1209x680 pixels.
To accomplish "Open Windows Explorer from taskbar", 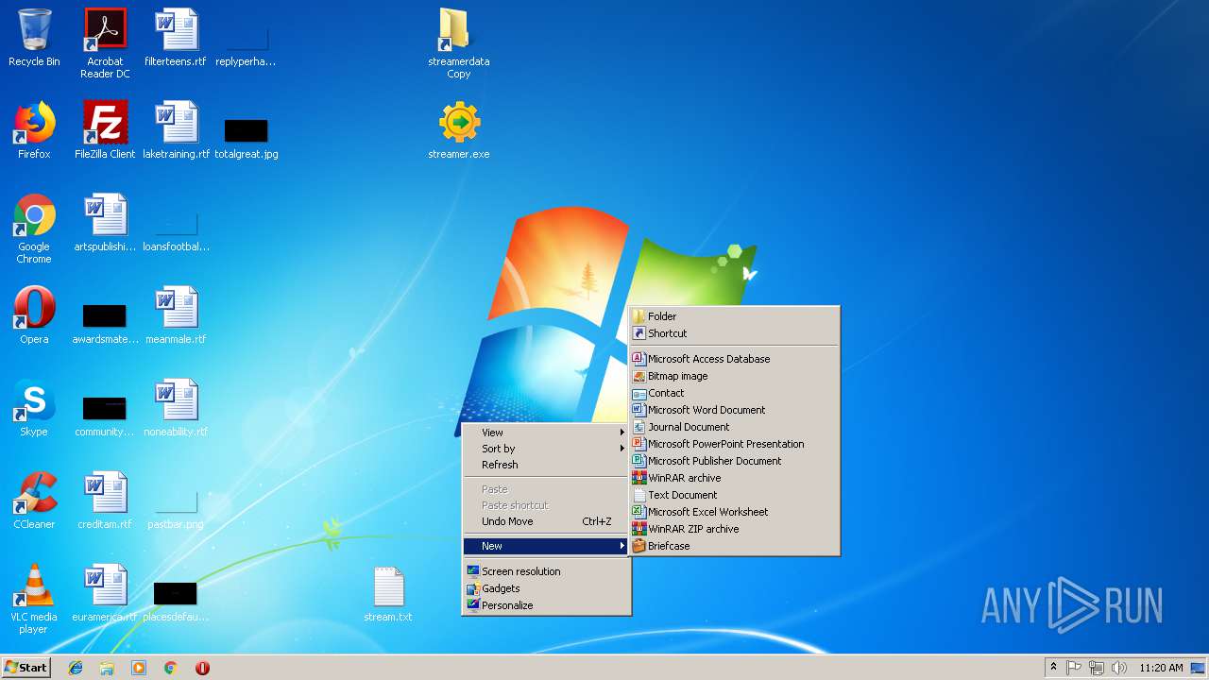I will [x=107, y=668].
